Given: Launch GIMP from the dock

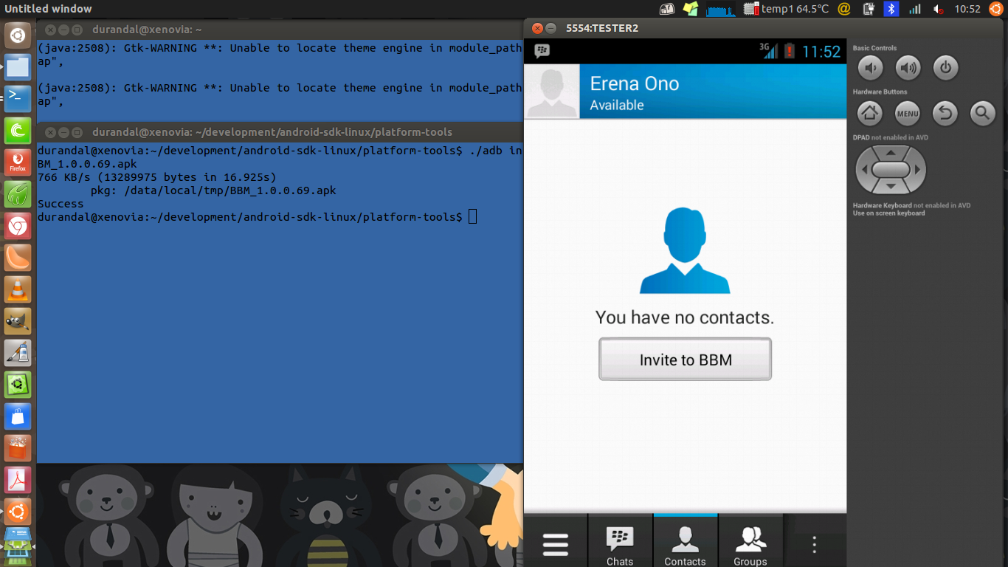Looking at the screenshot, I should (x=18, y=321).
